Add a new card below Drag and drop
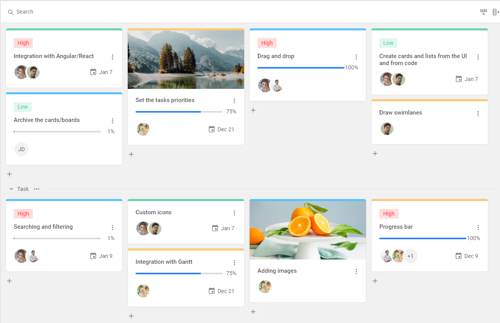 click(253, 110)
